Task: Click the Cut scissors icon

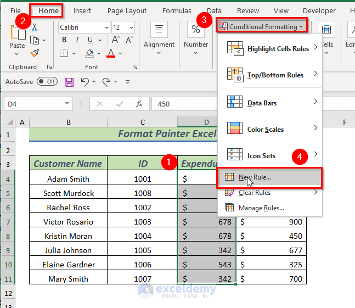Action: point(35,26)
